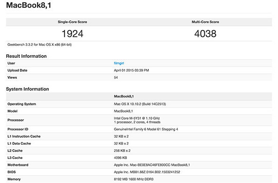Select the Model value MacBook8,1
Screen dimensions: 278x183
click(x=123, y=111)
